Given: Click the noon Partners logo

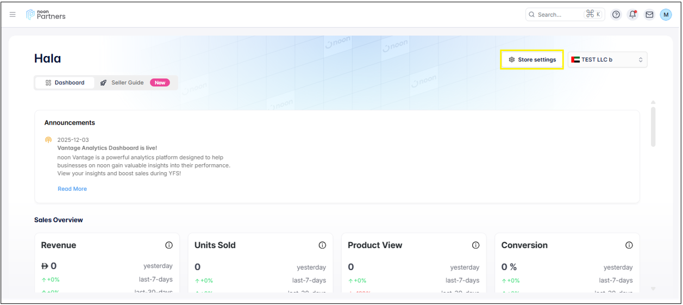Looking at the screenshot, I should point(46,15).
